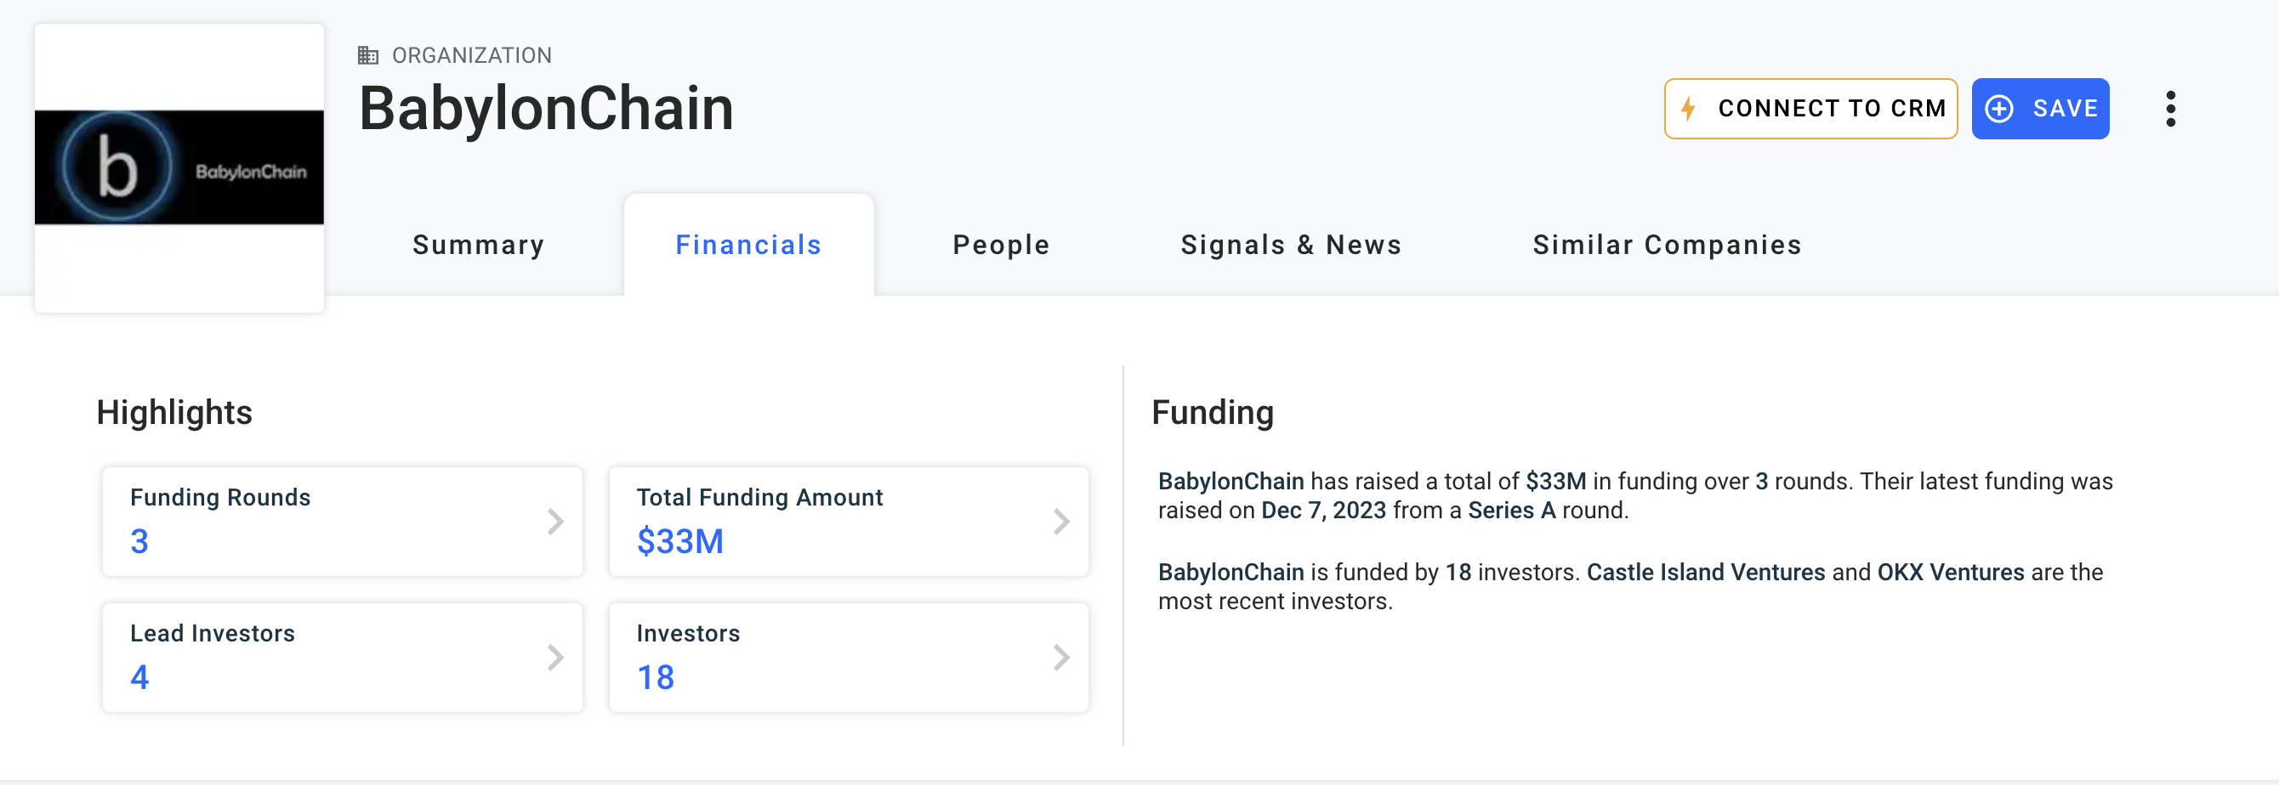Click the plus circle icon on Save
The image size is (2279, 785).
[x=1998, y=109]
